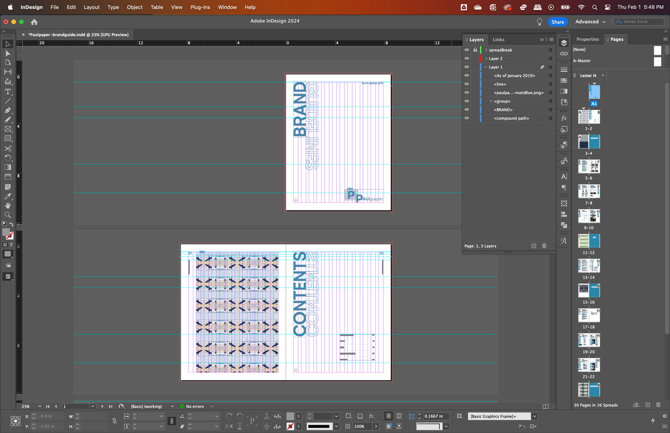Switch to the Properties tab

[x=588, y=39]
